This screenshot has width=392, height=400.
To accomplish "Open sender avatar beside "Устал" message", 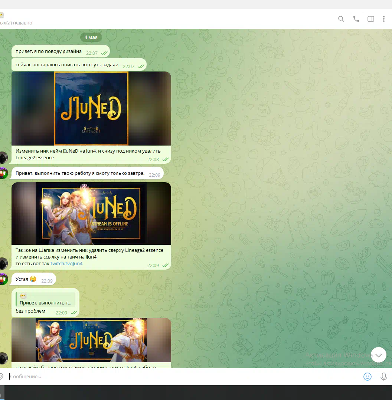I will coord(3,279).
